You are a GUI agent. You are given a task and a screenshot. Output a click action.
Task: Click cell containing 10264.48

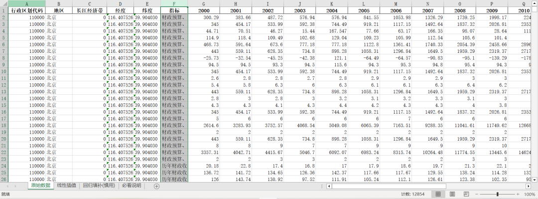point(427,152)
